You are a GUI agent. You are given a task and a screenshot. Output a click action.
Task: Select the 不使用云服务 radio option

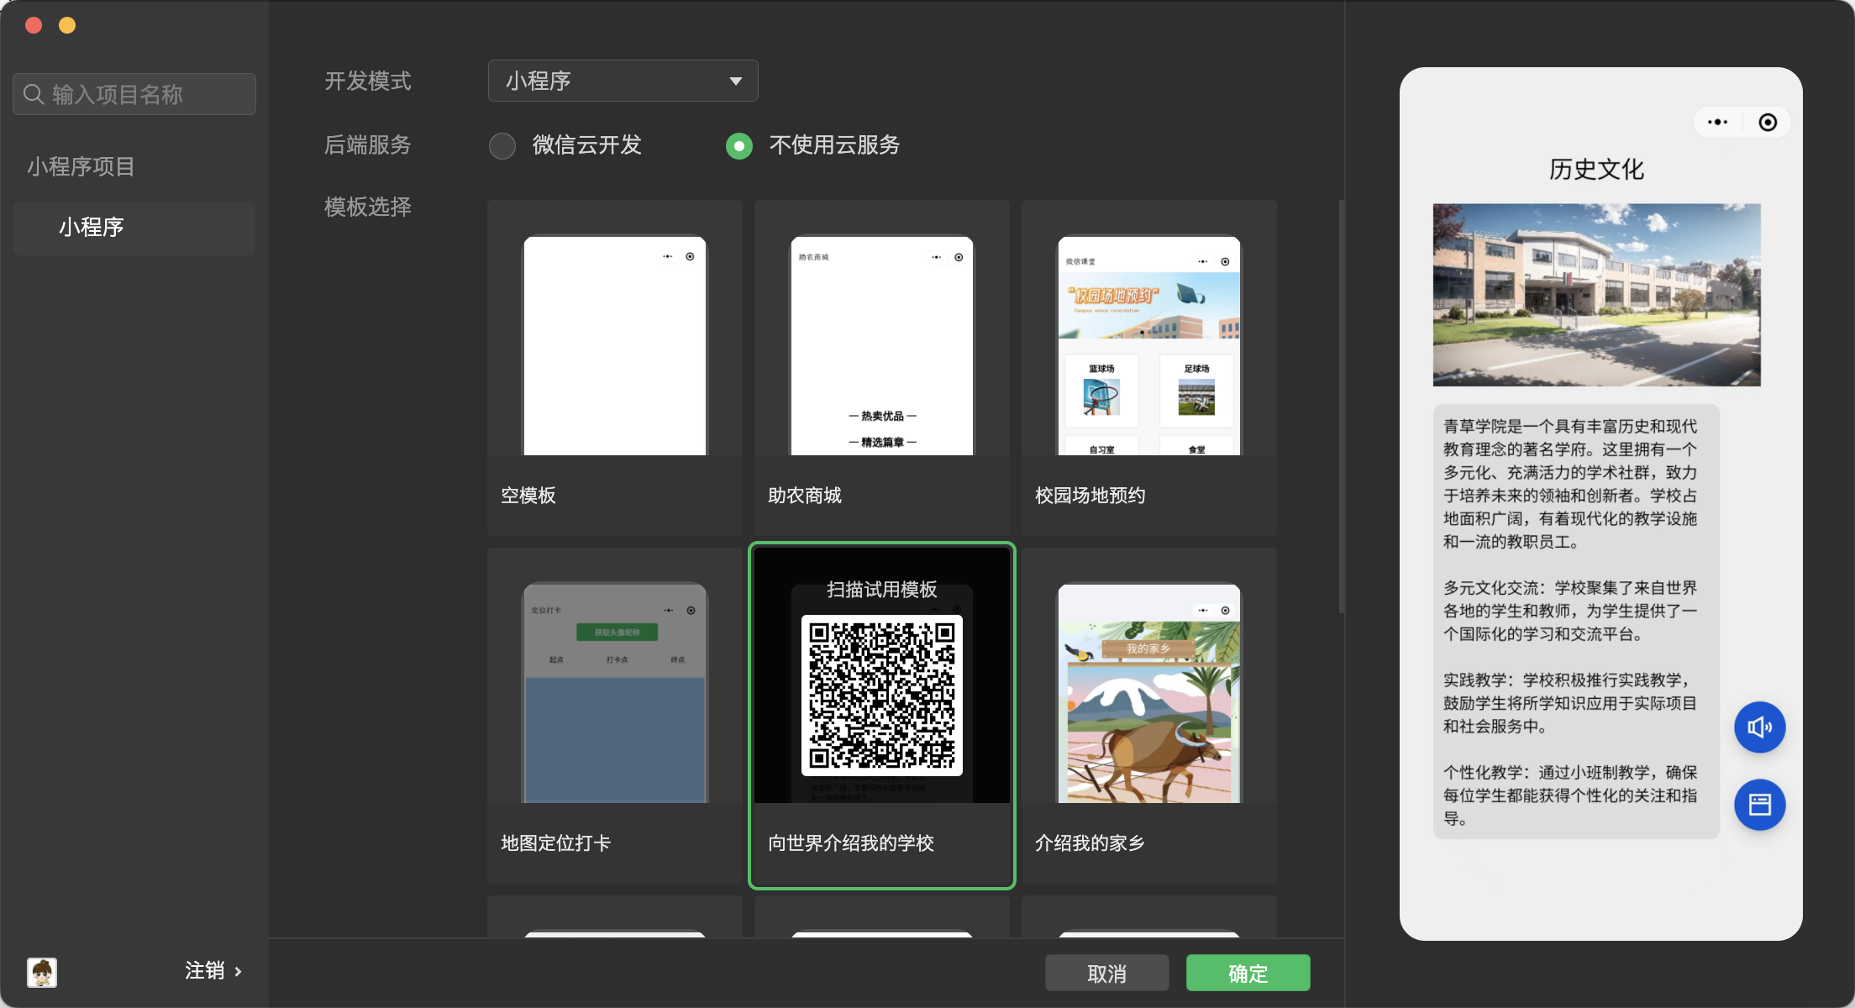pyautogui.click(x=739, y=146)
